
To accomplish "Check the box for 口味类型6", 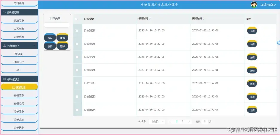I will coord(76,96).
